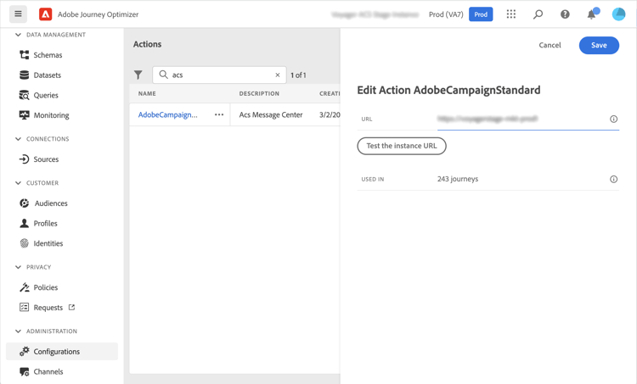Go to Datasets
Viewport: 637px width, 384px height.
(x=47, y=75)
